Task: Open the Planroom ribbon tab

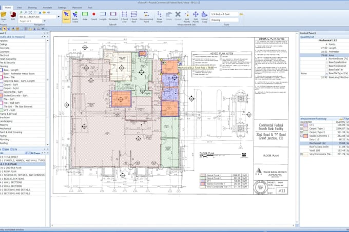Action: [x=77, y=8]
